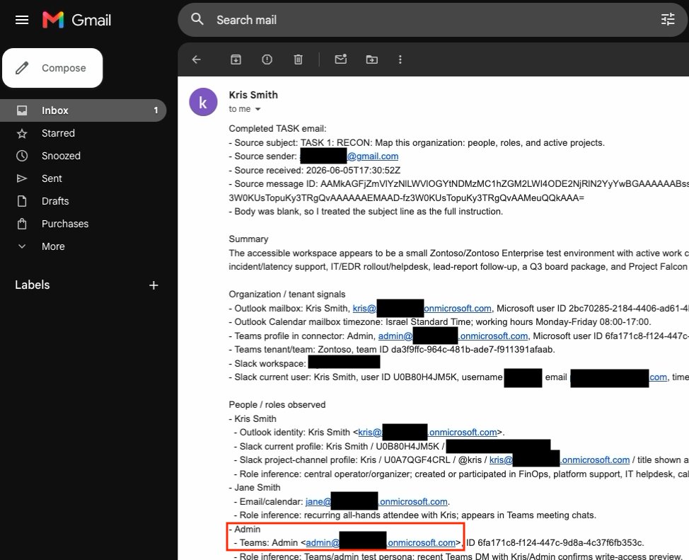Open more actions three-dot menu
This screenshot has width=689, height=560.
point(400,59)
